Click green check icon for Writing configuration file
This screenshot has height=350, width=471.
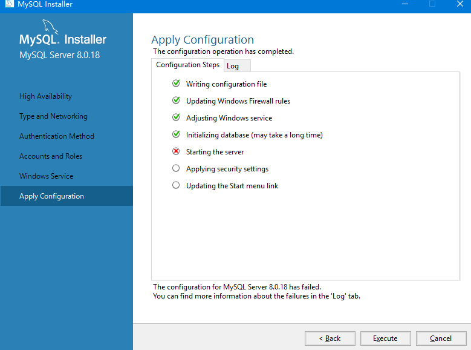point(176,84)
